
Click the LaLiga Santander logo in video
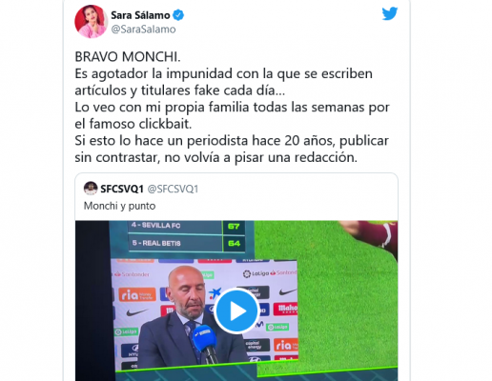coord(270,273)
